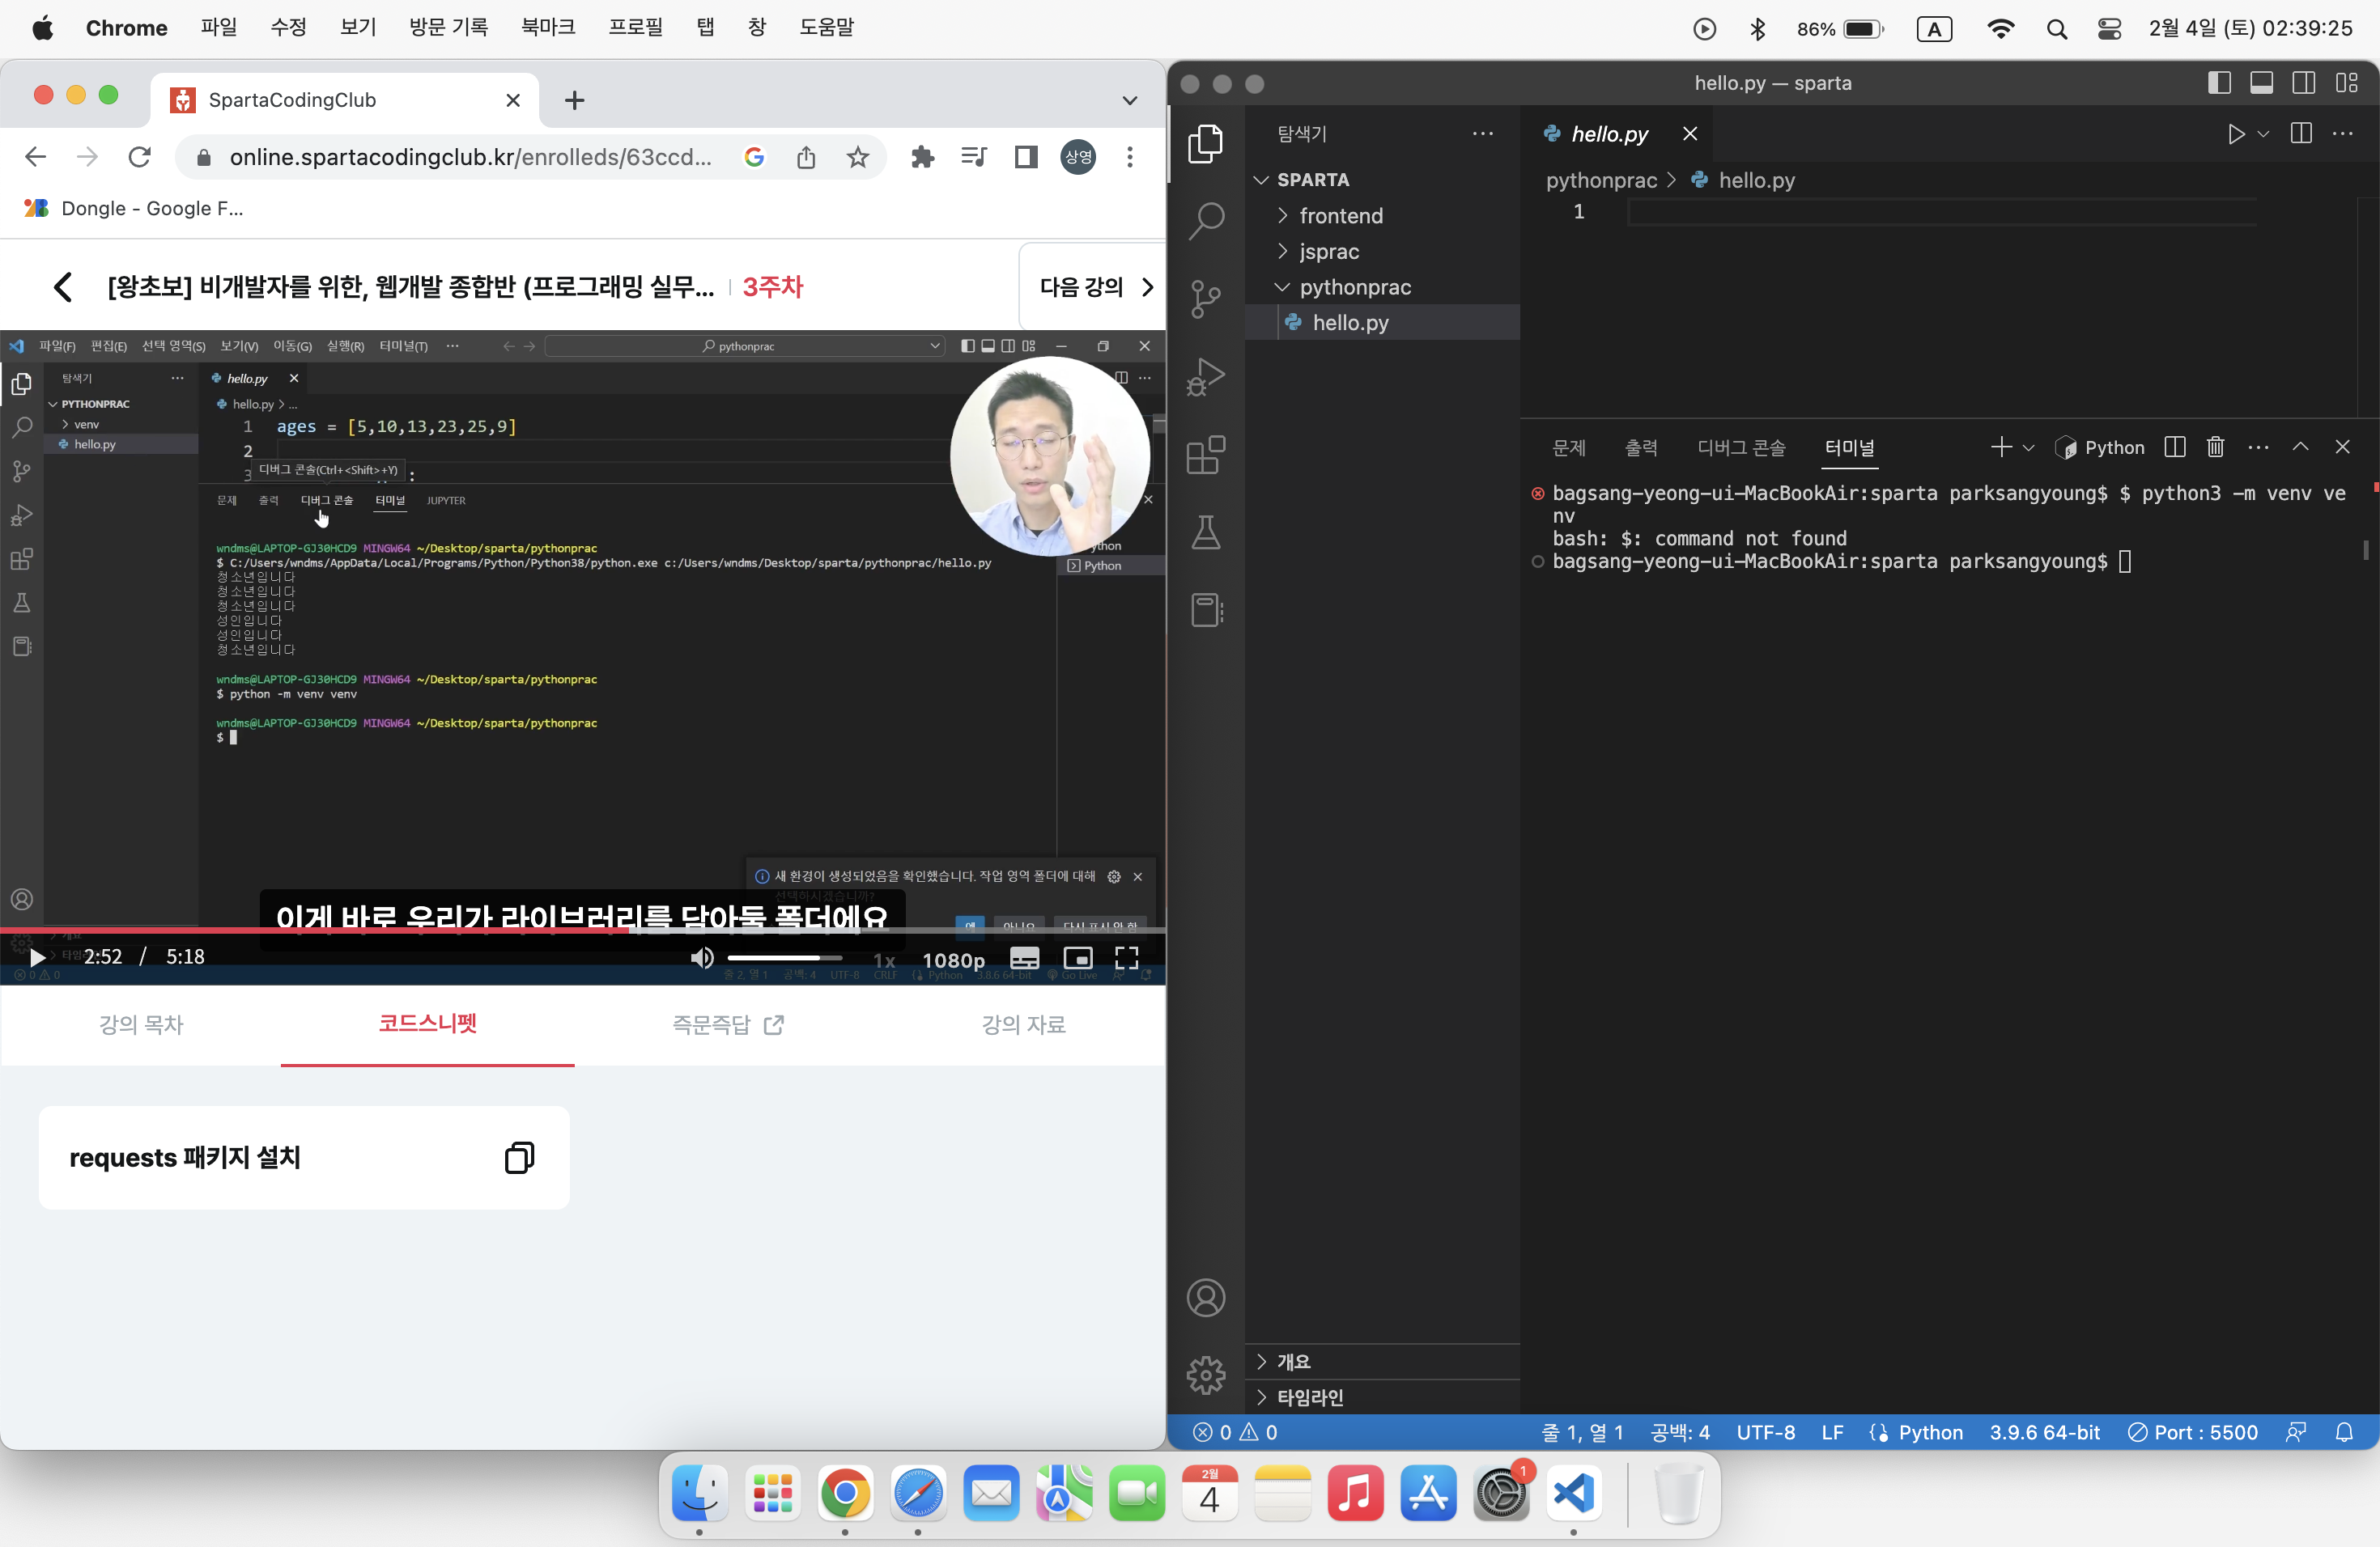Open Chrome side panel icon
This screenshot has width=2380, height=1547.
1026,157
